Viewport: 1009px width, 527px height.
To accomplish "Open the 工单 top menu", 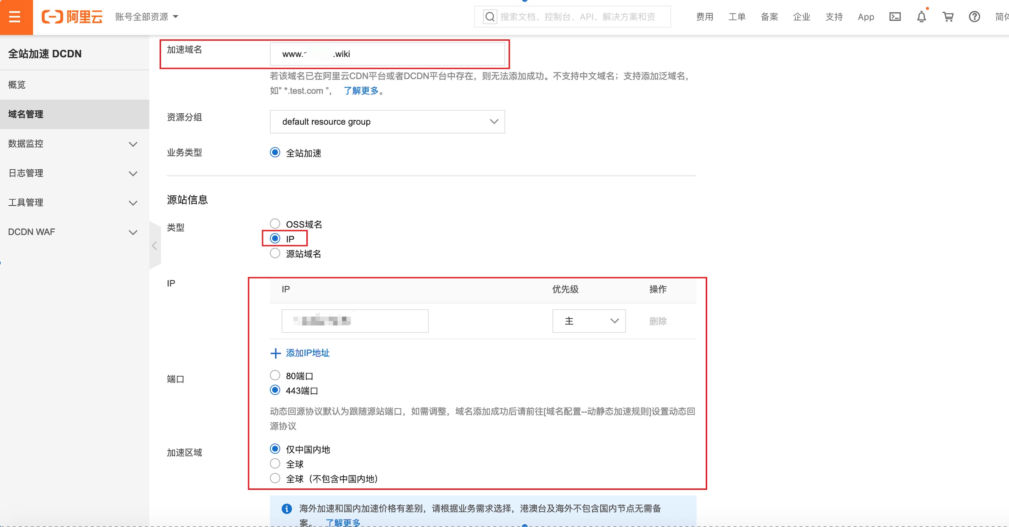I will pyautogui.click(x=737, y=17).
